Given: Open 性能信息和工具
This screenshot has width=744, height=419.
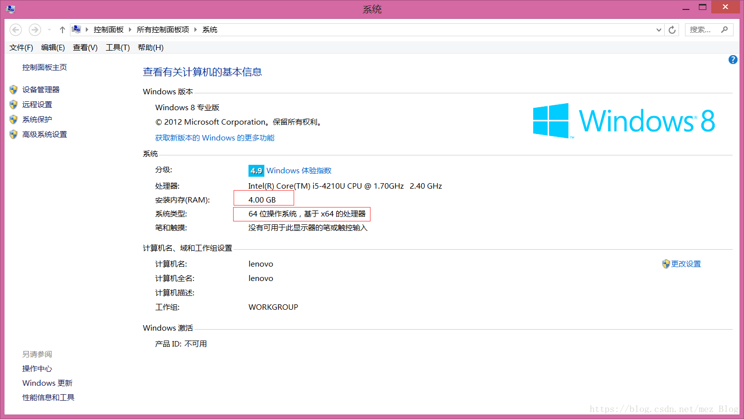Looking at the screenshot, I should (48, 397).
